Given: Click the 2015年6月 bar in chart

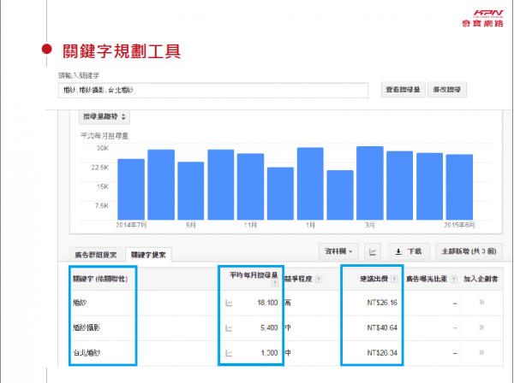Looking at the screenshot, I should [x=459, y=187].
